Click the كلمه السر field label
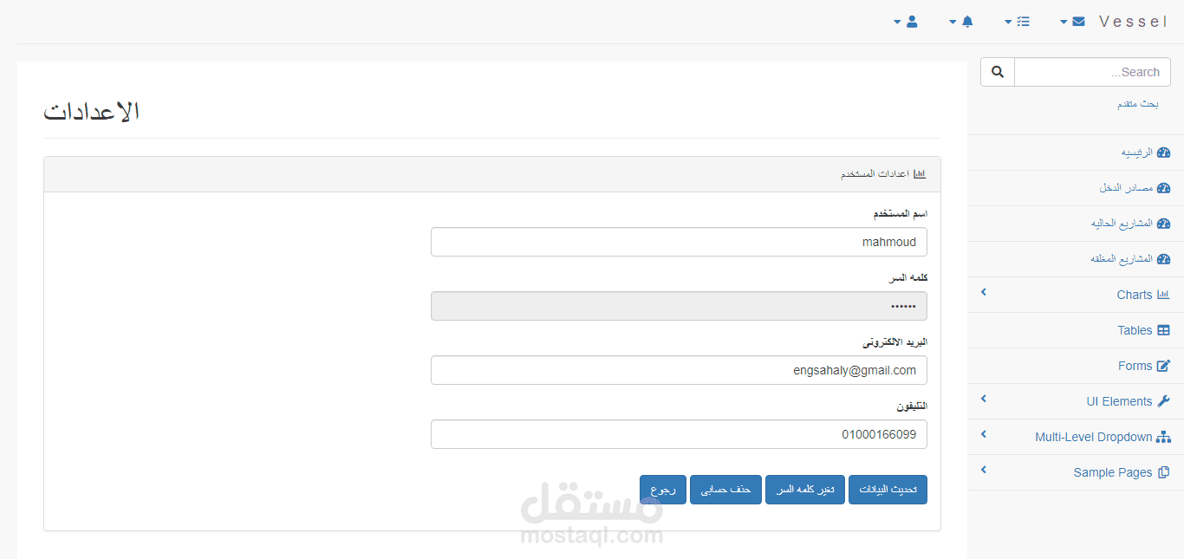Screen dimensions: 1184x559 908,277
